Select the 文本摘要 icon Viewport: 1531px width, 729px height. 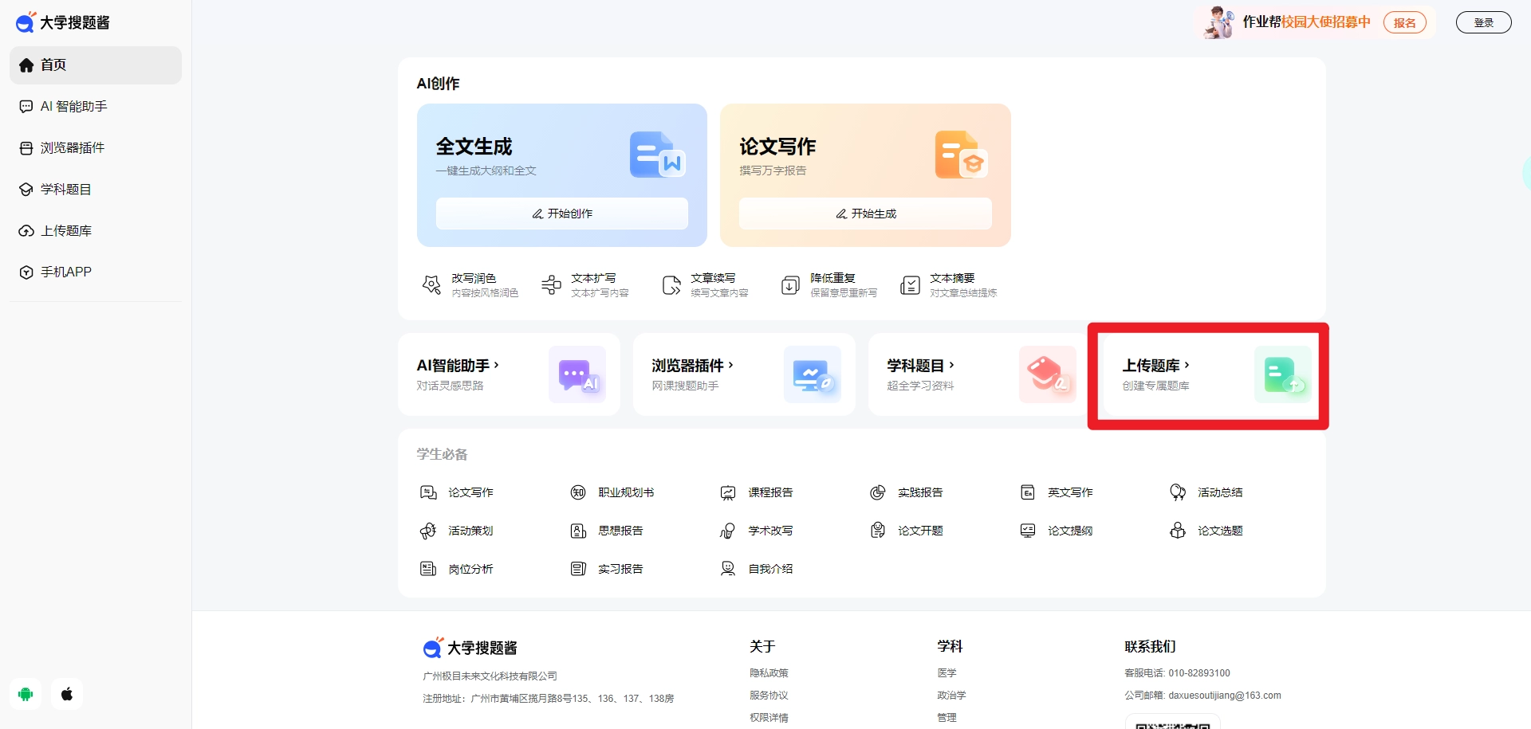tap(910, 284)
